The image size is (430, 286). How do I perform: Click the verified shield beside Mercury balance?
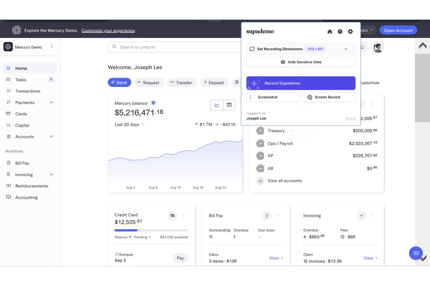click(153, 103)
